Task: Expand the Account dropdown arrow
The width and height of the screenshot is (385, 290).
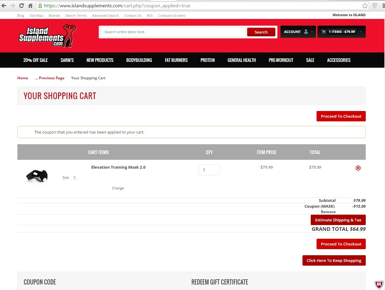Action: 312,32
